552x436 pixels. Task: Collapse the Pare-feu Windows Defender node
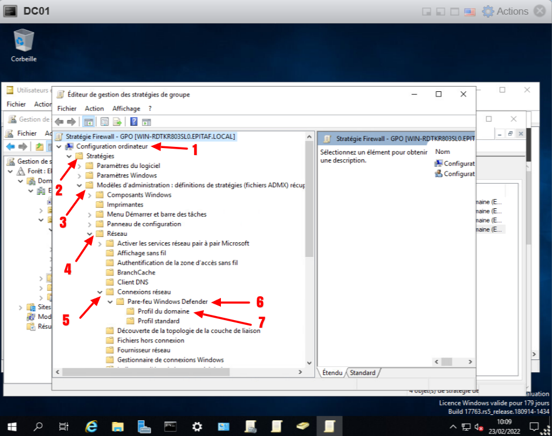click(110, 302)
